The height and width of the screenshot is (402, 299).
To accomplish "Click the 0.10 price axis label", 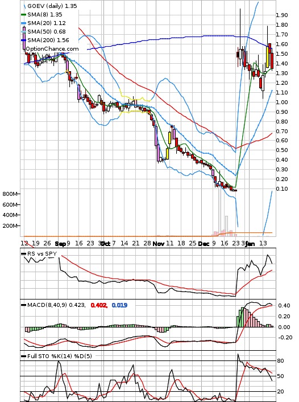I will pyautogui.click(x=281, y=188).
